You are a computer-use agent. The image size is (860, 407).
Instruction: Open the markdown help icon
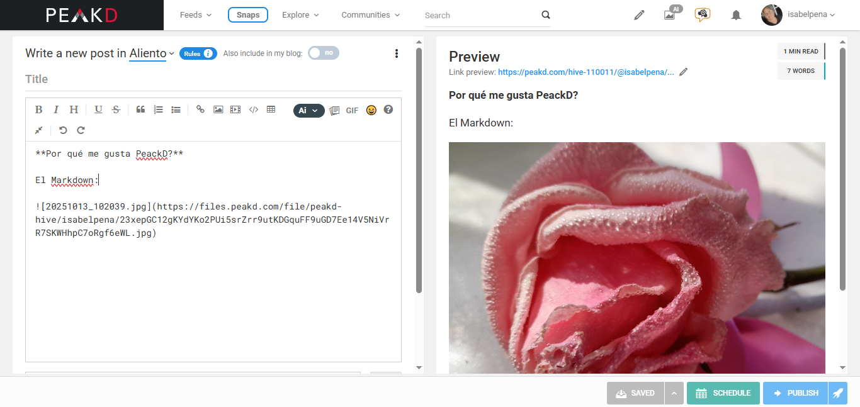[388, 109]
